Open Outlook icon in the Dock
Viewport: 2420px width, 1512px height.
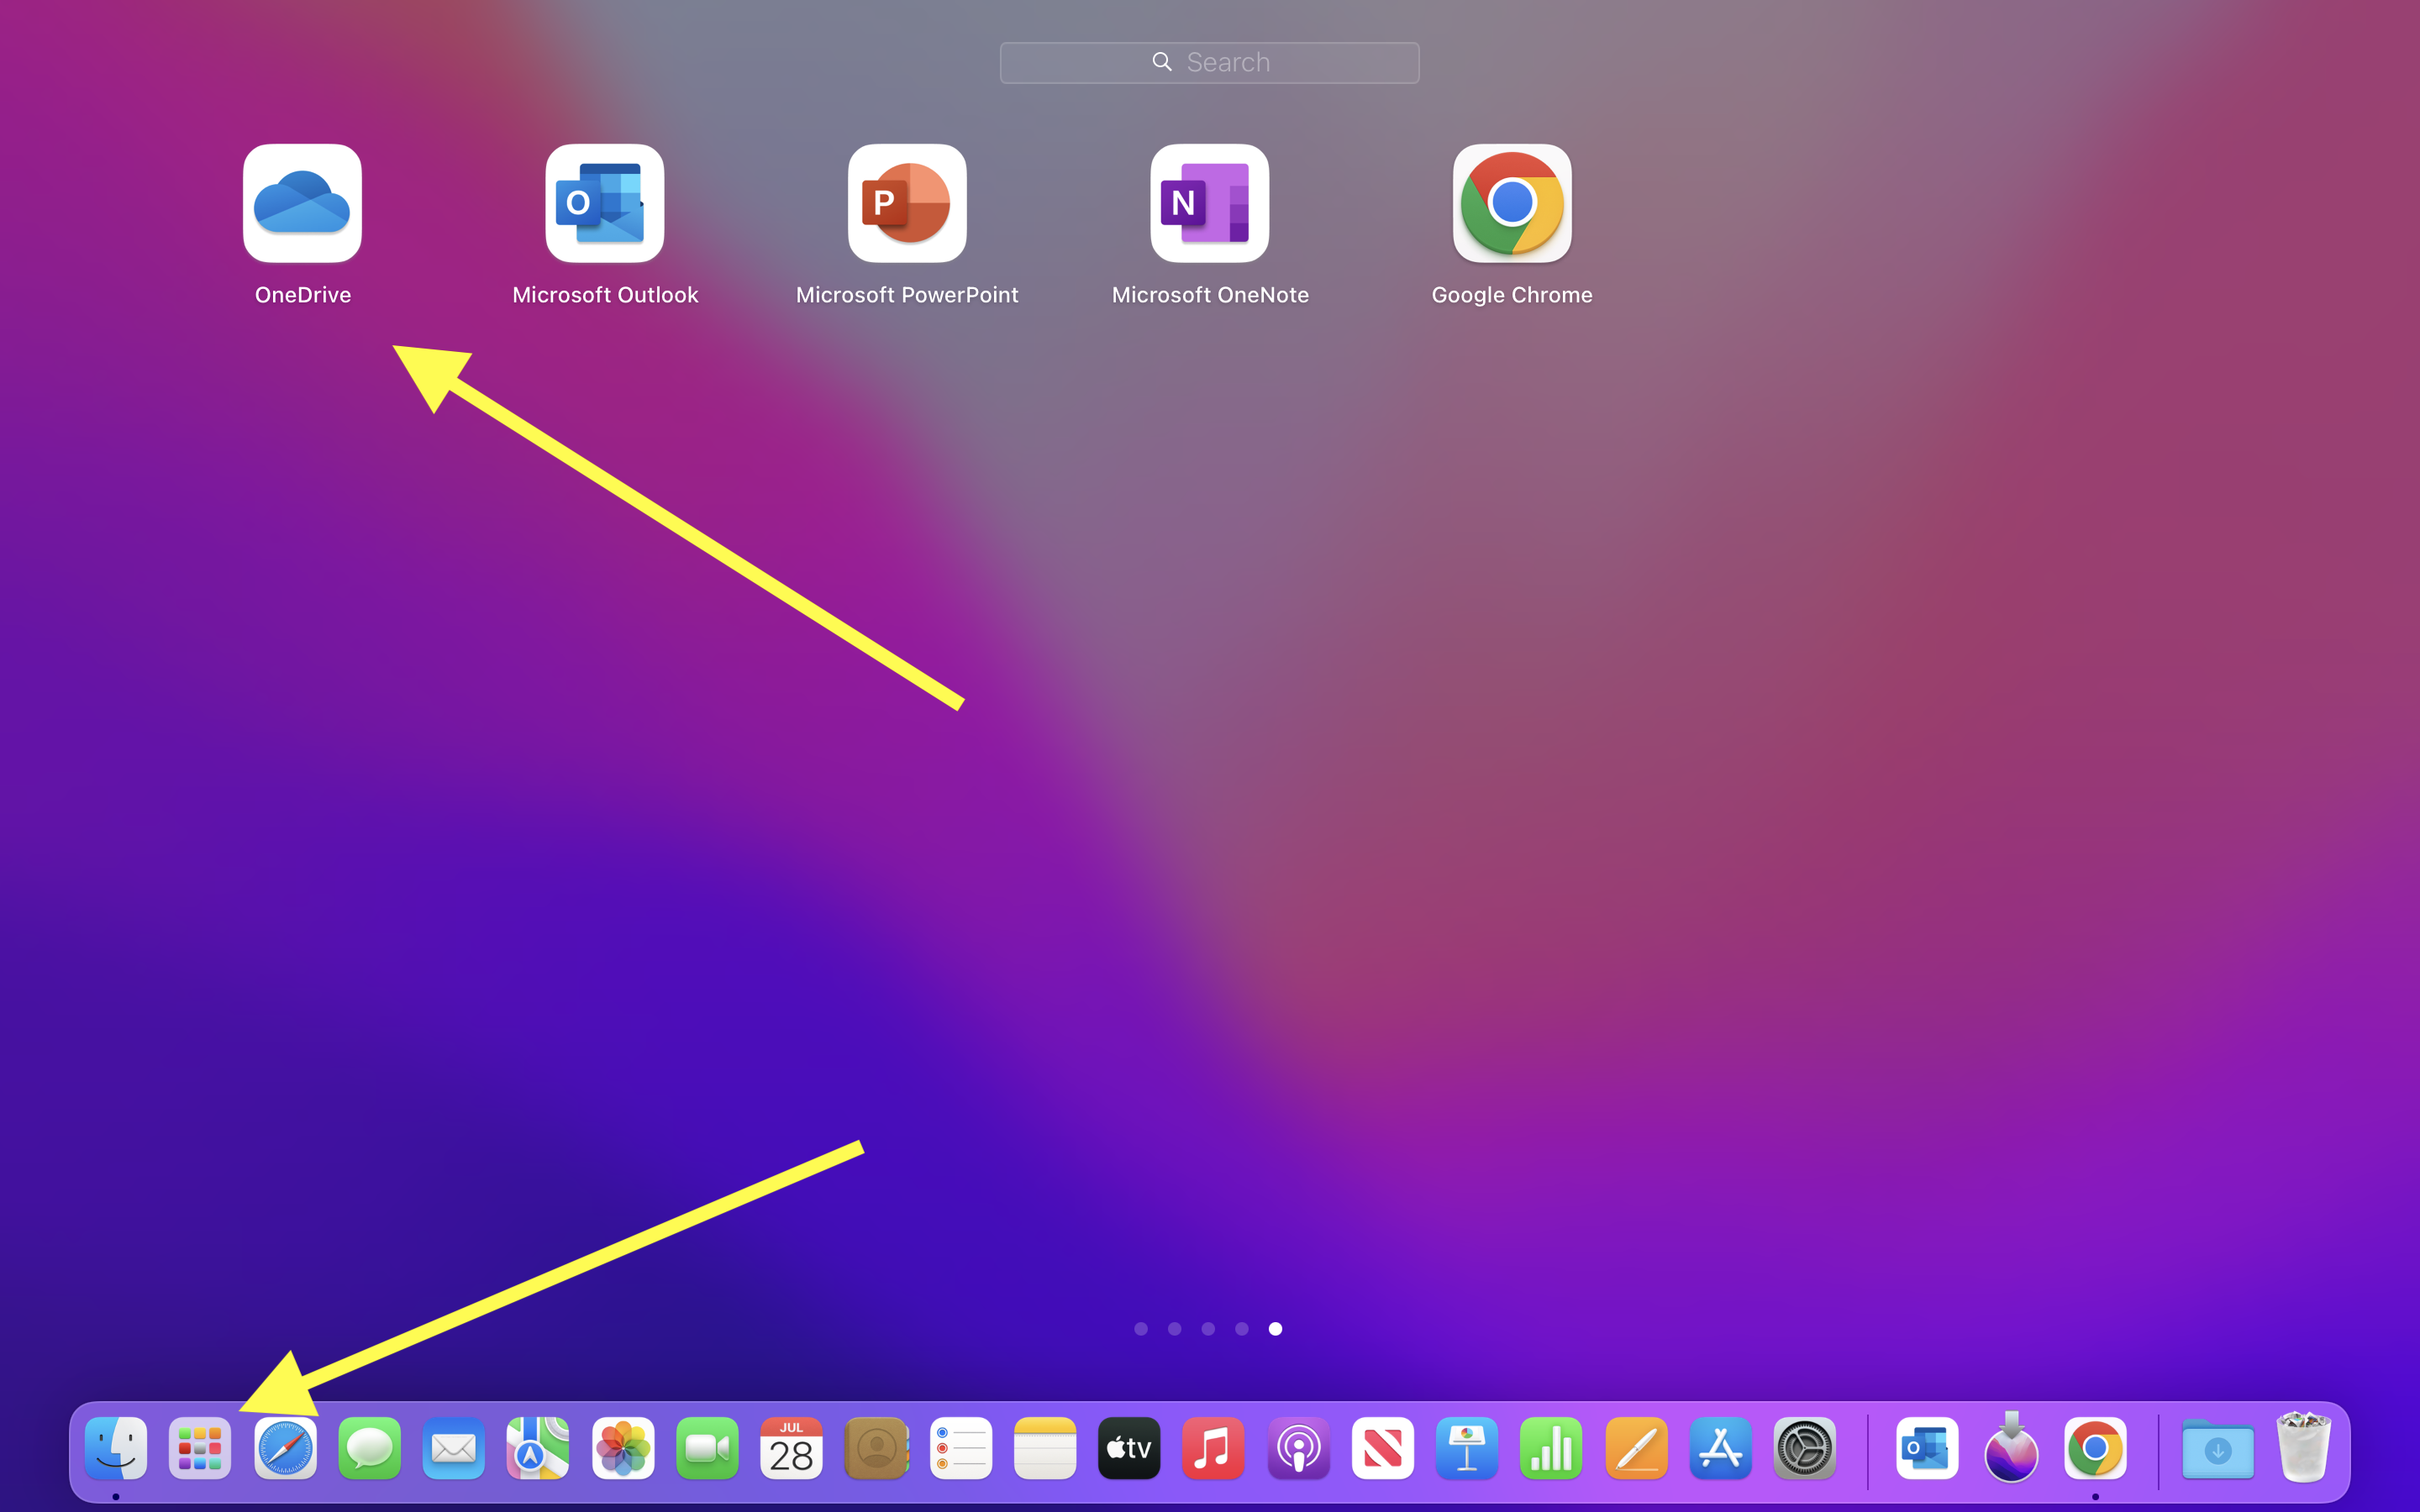tap(1927, 1448)
